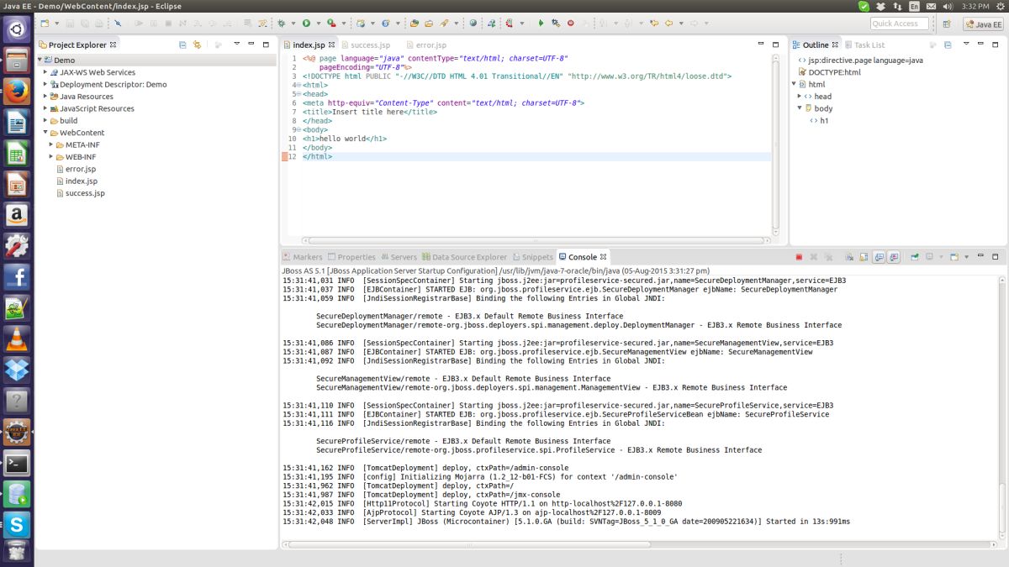Open the Debug dropdown arrow
Viewport: 1009px width, 567px height.
(x=293, y=24)
